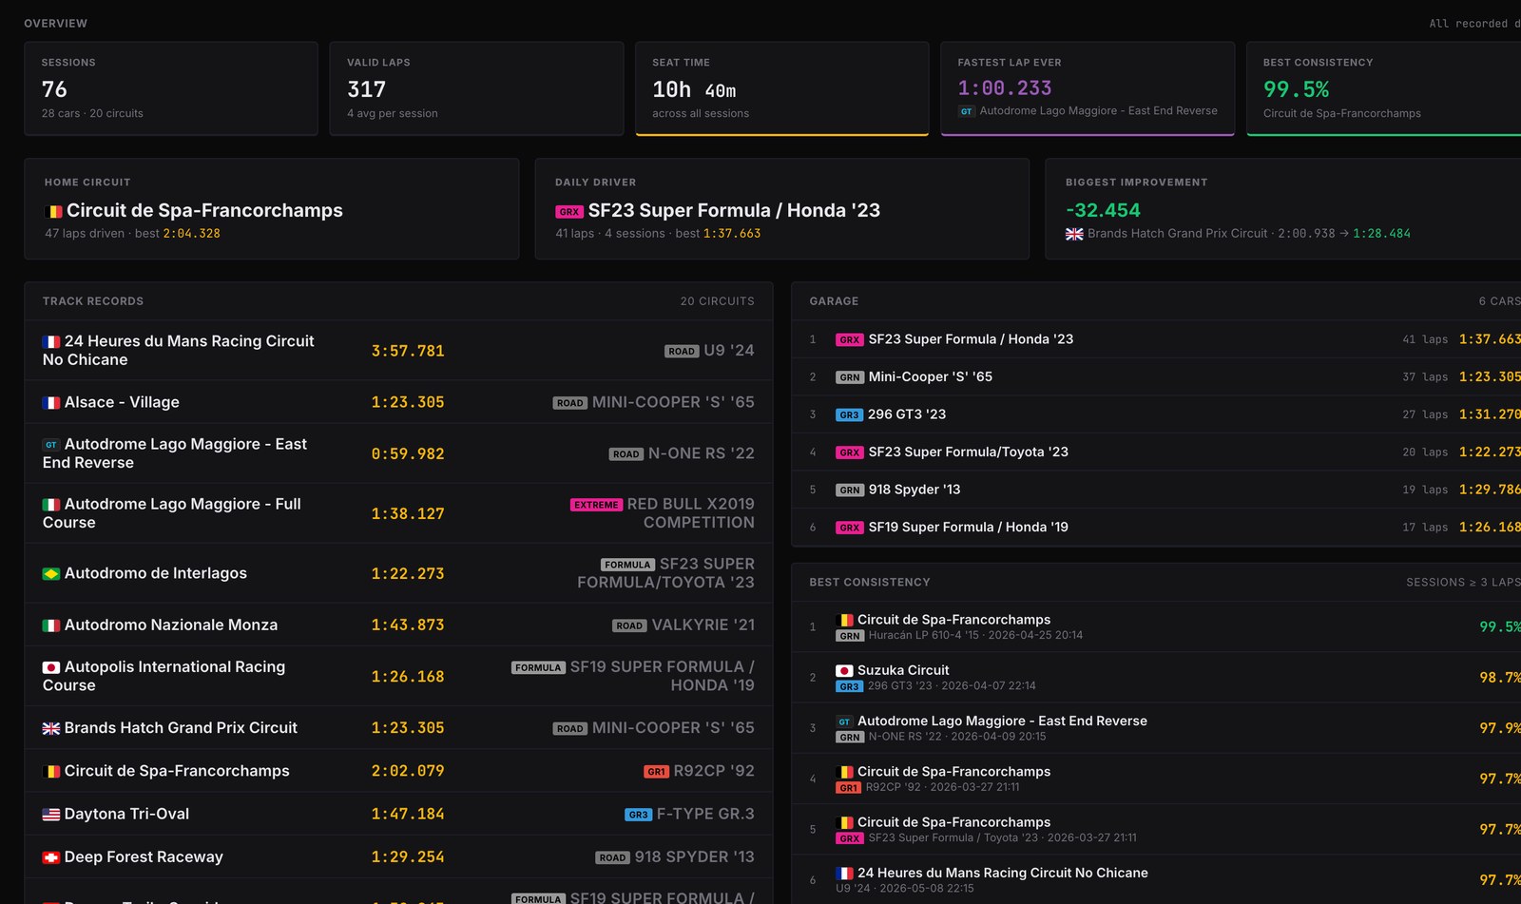Click the 20 CIRCUITS count in Track Records header
Image resolution: width=1521 pixels, height=904 pixels.
(717, 301)
